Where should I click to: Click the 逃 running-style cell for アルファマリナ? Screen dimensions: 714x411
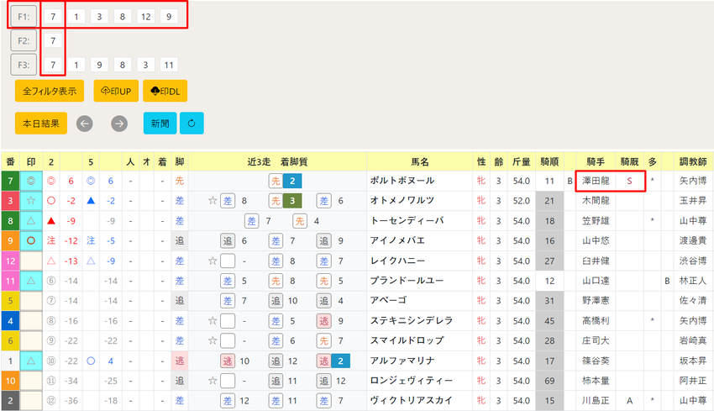[180, 361]
